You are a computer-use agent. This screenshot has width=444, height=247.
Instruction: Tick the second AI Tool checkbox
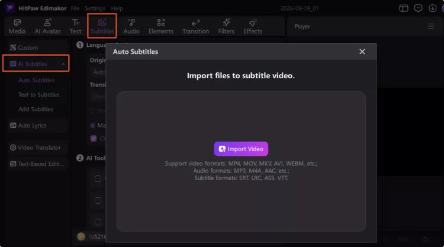(x=98, y=201)
